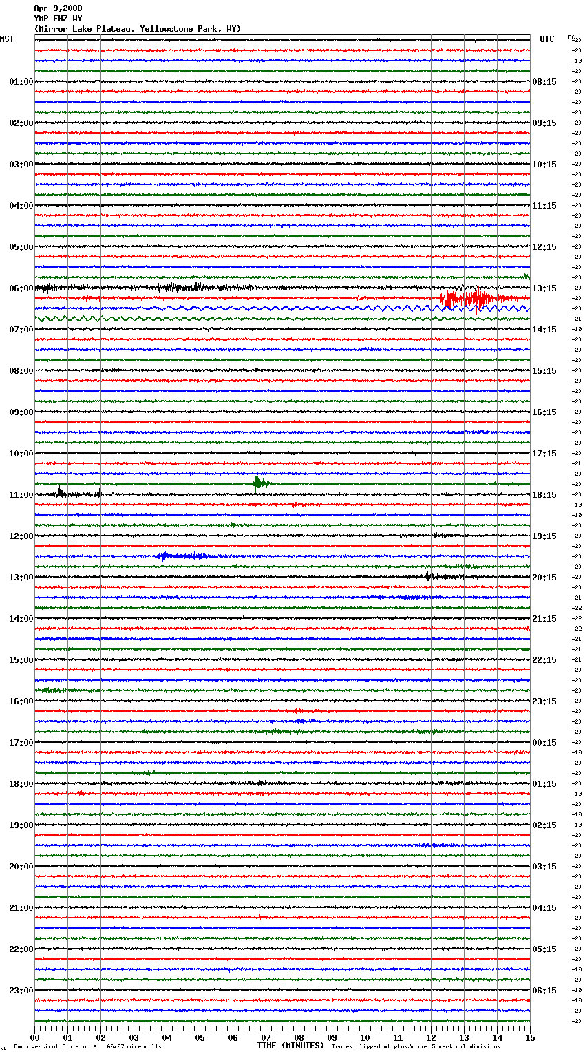The height and width of the screenshot is (1056, 585).
Task: Click the MST axis header
Action: point(7,39)
